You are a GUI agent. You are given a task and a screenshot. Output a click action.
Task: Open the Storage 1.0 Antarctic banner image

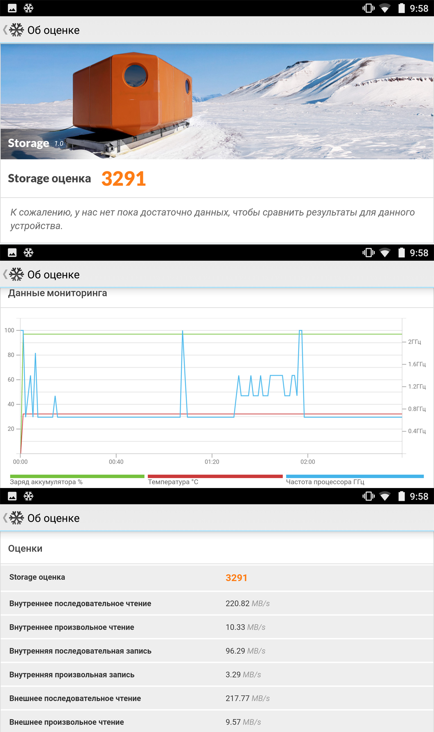(217, 101)
